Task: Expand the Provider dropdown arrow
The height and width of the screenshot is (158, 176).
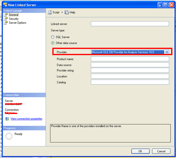Action: [x=167, y=52]
